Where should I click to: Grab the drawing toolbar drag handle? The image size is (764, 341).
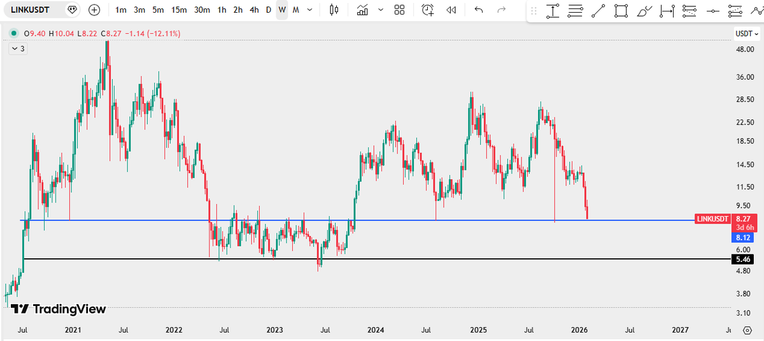pos(534,11)
